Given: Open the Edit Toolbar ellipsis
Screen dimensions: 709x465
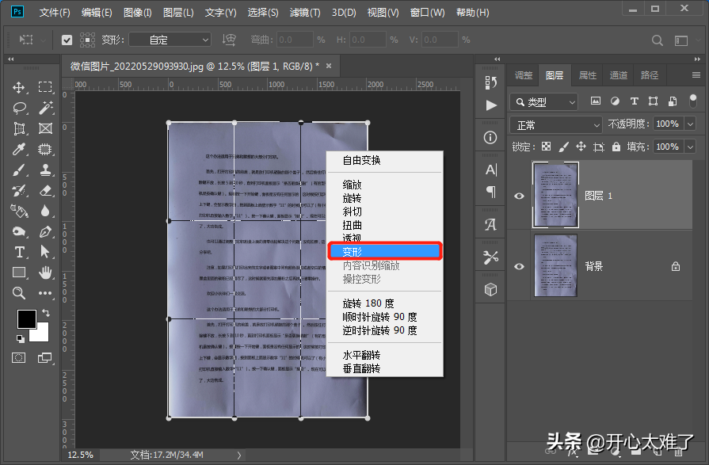Looking at the screenshot, I should (45, 293).
